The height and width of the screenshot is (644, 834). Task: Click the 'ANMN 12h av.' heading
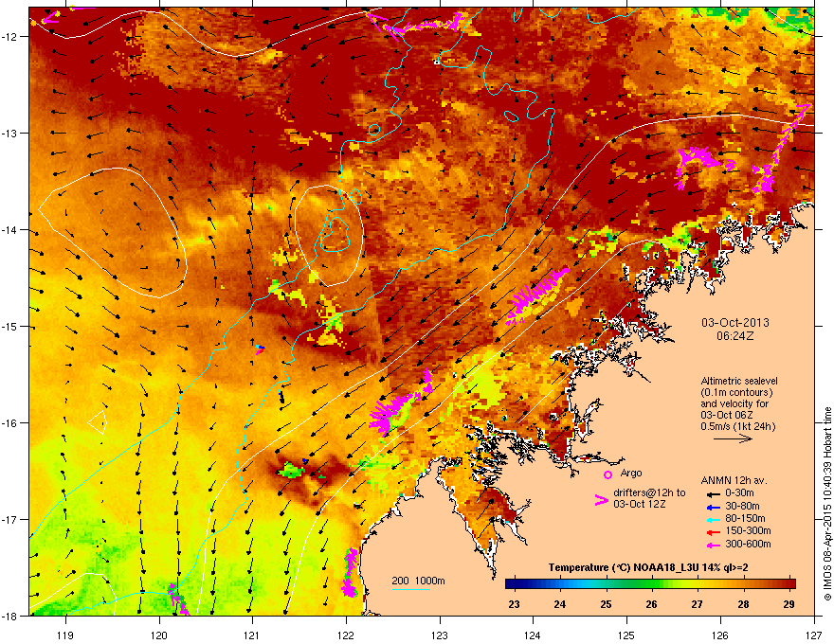pos(734,480)
